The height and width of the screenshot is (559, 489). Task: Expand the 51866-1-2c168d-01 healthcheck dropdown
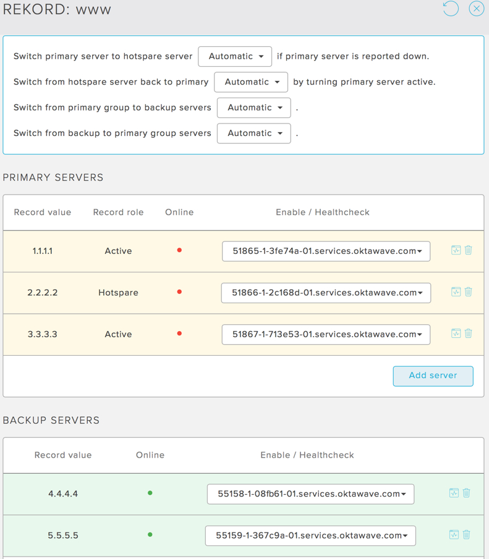(326, 293)
